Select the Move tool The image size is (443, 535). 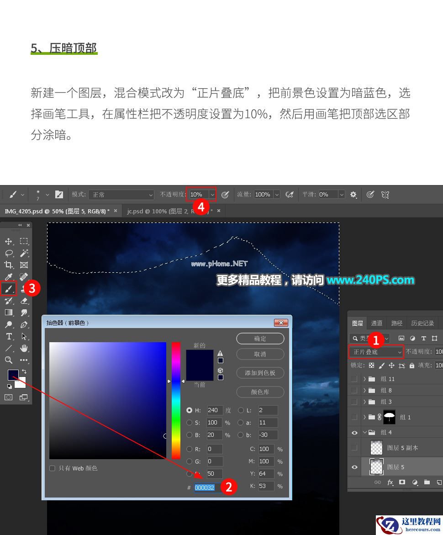(x=9, y=240)
